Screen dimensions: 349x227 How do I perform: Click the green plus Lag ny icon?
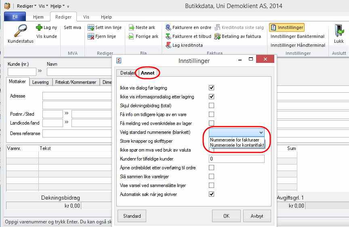click(39, 27)
